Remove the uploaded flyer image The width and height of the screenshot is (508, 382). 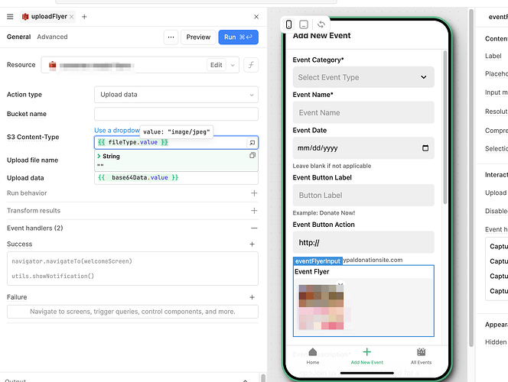340,285
